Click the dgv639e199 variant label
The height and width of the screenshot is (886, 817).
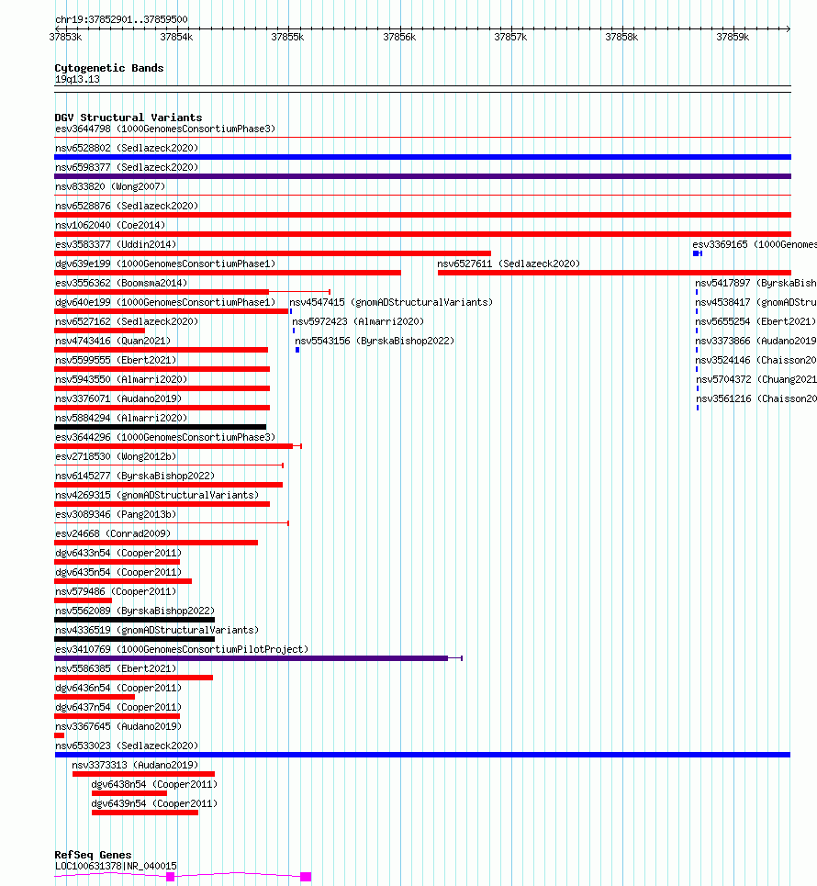point(165,264)
